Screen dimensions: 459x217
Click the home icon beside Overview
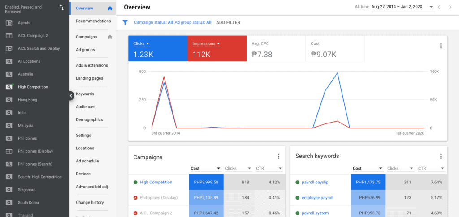tap(110, 9)
